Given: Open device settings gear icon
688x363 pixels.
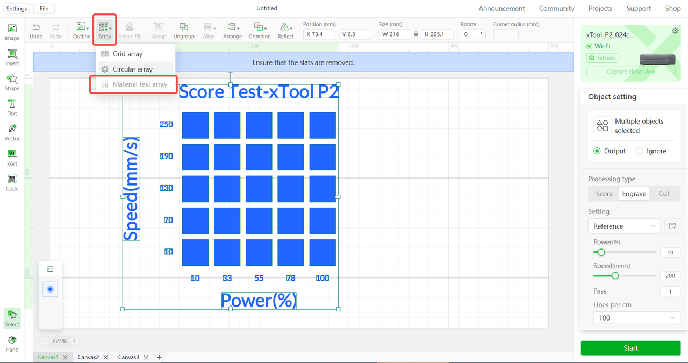Looking at the screenshot, I should [x=675, y=31].
